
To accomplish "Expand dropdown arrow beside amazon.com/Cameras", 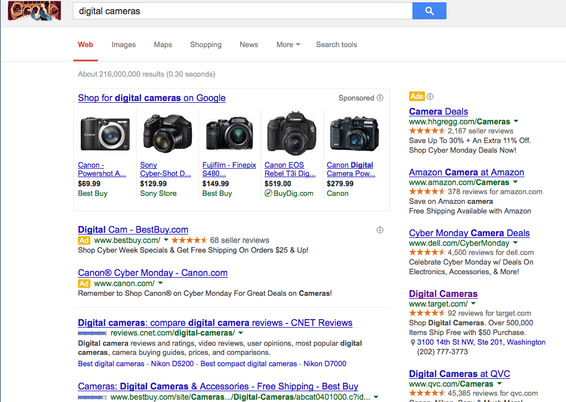I will 515,182.
